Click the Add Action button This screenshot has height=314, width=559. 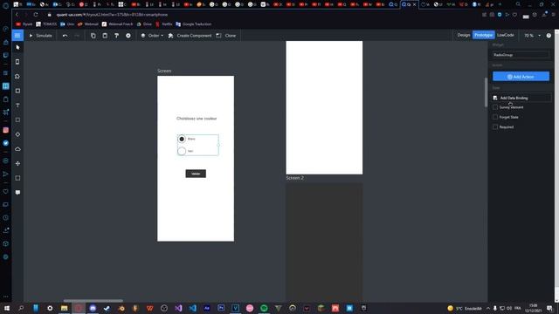coord(521,77)
